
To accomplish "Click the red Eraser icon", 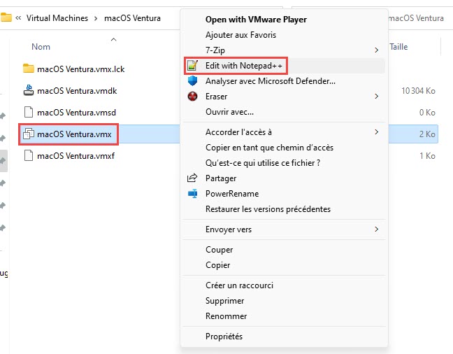I will coord(192,96).
